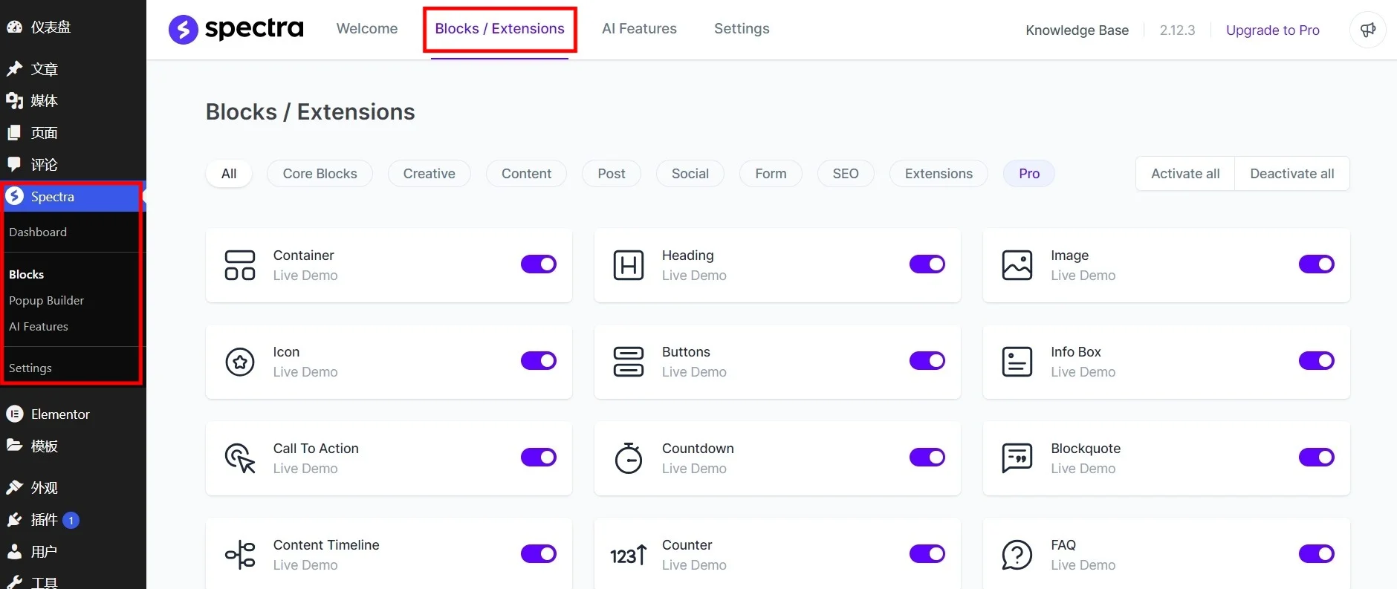Click the Countdown timer icon
Viewport: 1397px width, 589px height.
629,458
